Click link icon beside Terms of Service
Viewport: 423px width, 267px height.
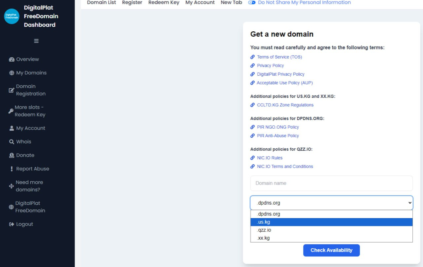coord(253,57)
